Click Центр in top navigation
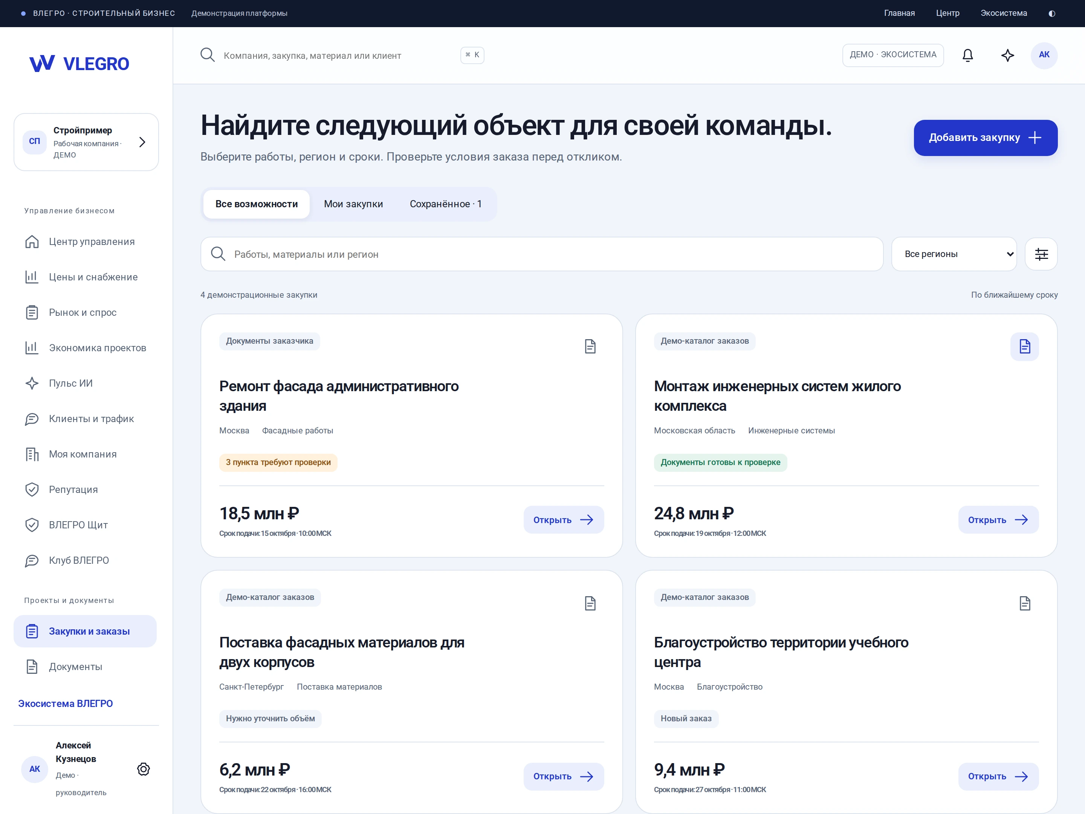Image resolution: width=1085 pixels, height=814 pixels. click(x=947, y=13)
